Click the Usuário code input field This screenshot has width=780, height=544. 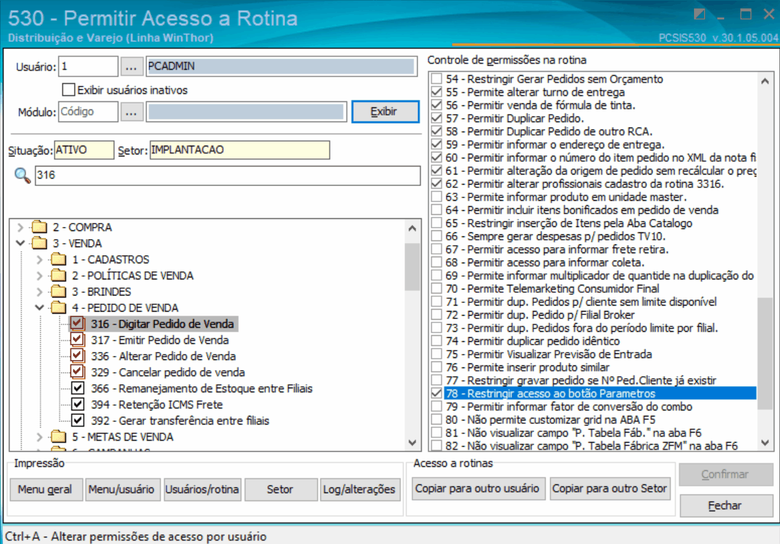click(x=88, y=66)
